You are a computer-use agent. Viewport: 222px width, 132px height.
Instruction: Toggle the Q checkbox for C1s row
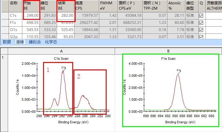point(201,15)
